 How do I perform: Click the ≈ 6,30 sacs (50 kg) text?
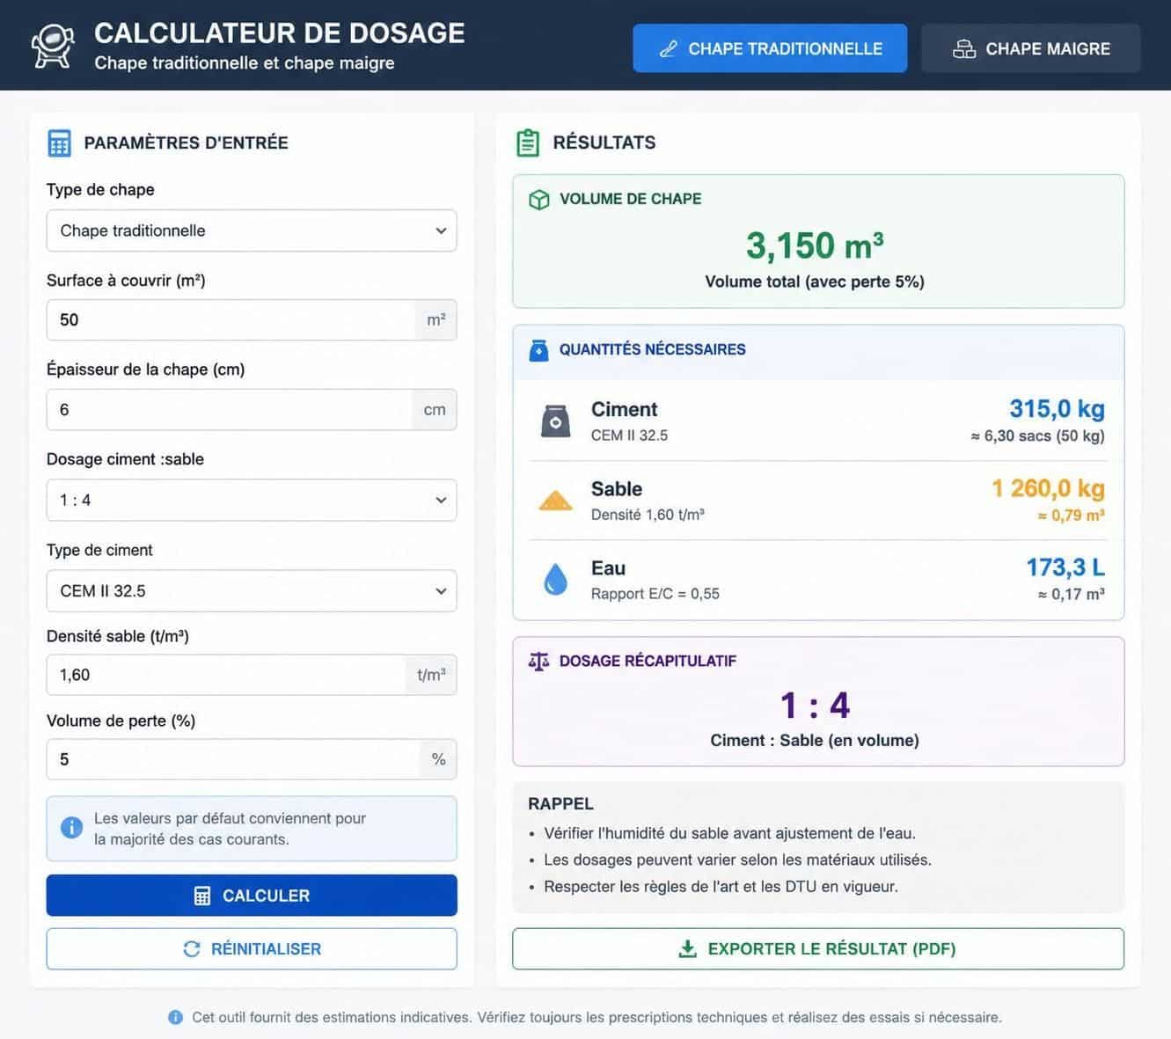[x=1037, y=436]
